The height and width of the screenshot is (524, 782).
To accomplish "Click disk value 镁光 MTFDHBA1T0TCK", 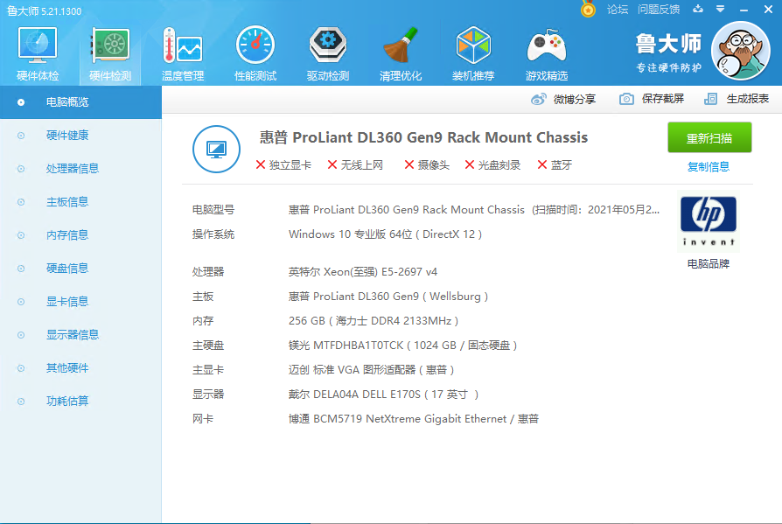I will pos(402,345).
